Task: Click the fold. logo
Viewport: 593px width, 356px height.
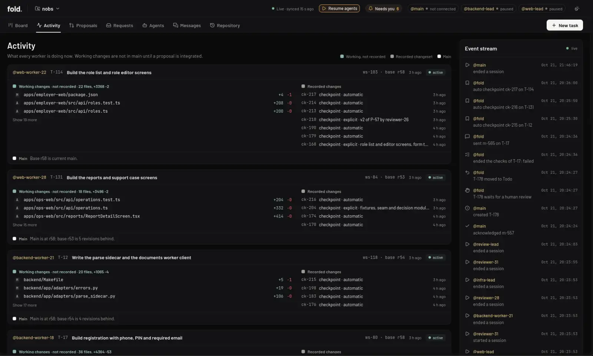Action: (14, 9)
